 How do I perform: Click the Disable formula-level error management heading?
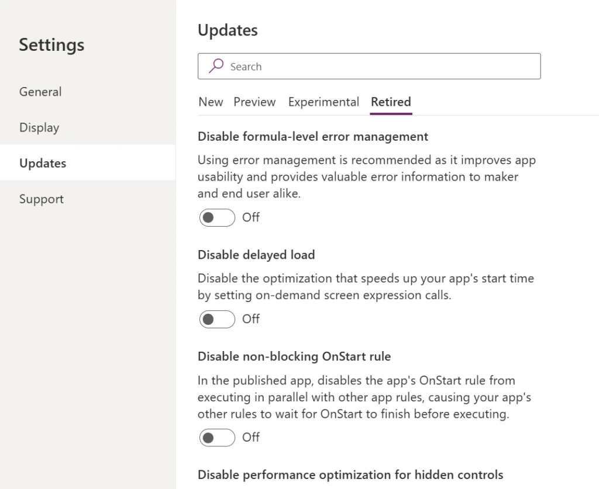pyautogui.click(x=313, y=137)
